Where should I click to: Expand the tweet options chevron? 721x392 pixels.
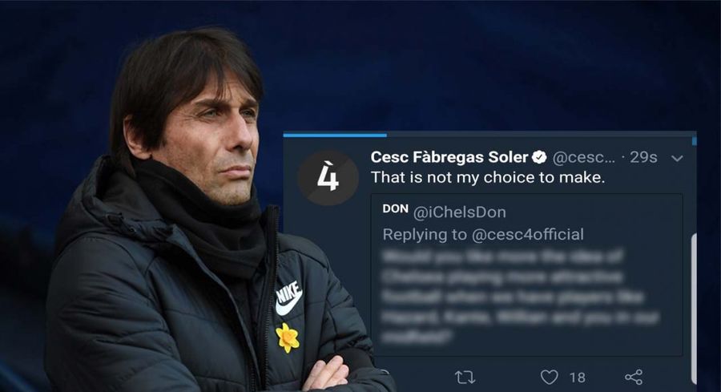pyautogui.click(x=677, y=158)
